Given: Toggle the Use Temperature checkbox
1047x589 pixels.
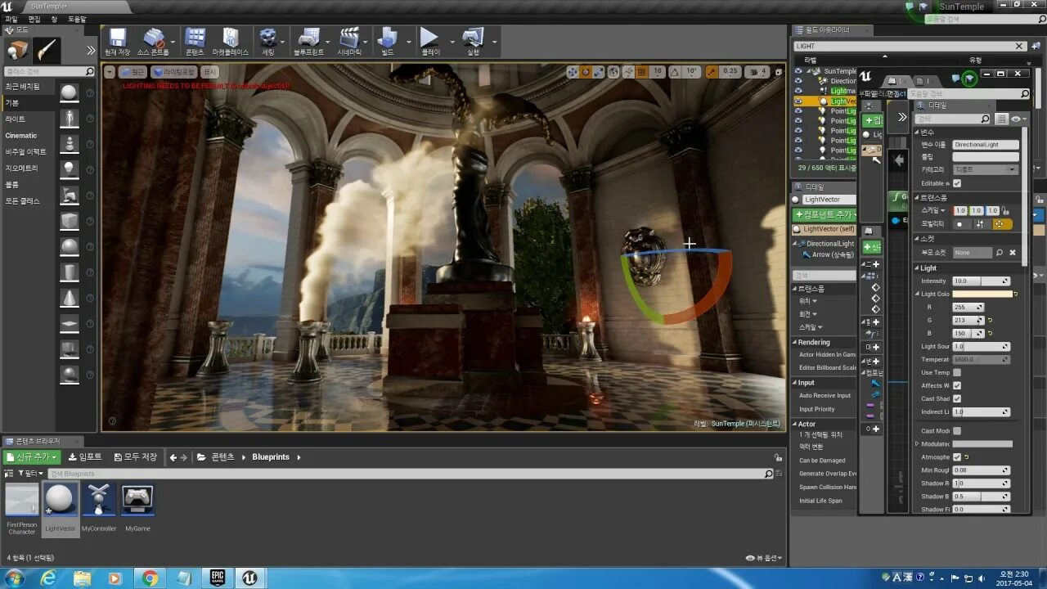Looking at the screenshot, I should click(x=957, y=373).
